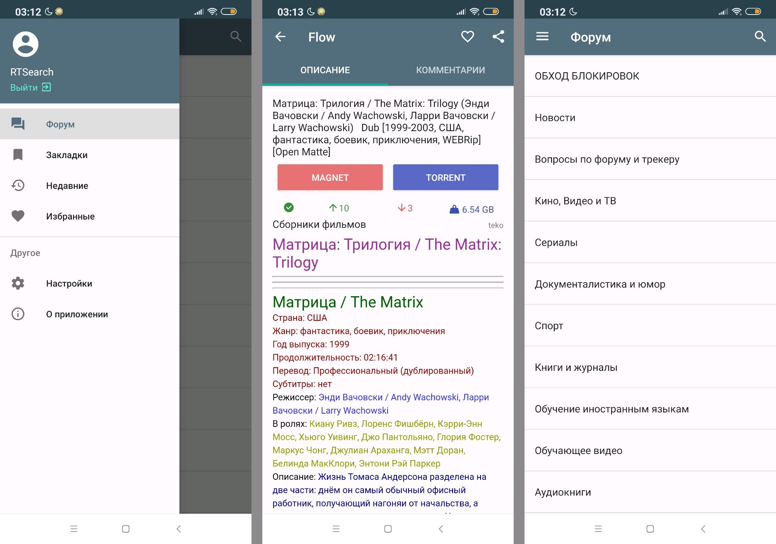The width and height of the screenshot is (776, 544).
Task: Open Обучение иностранным языкам category
Action: [650, 409]
